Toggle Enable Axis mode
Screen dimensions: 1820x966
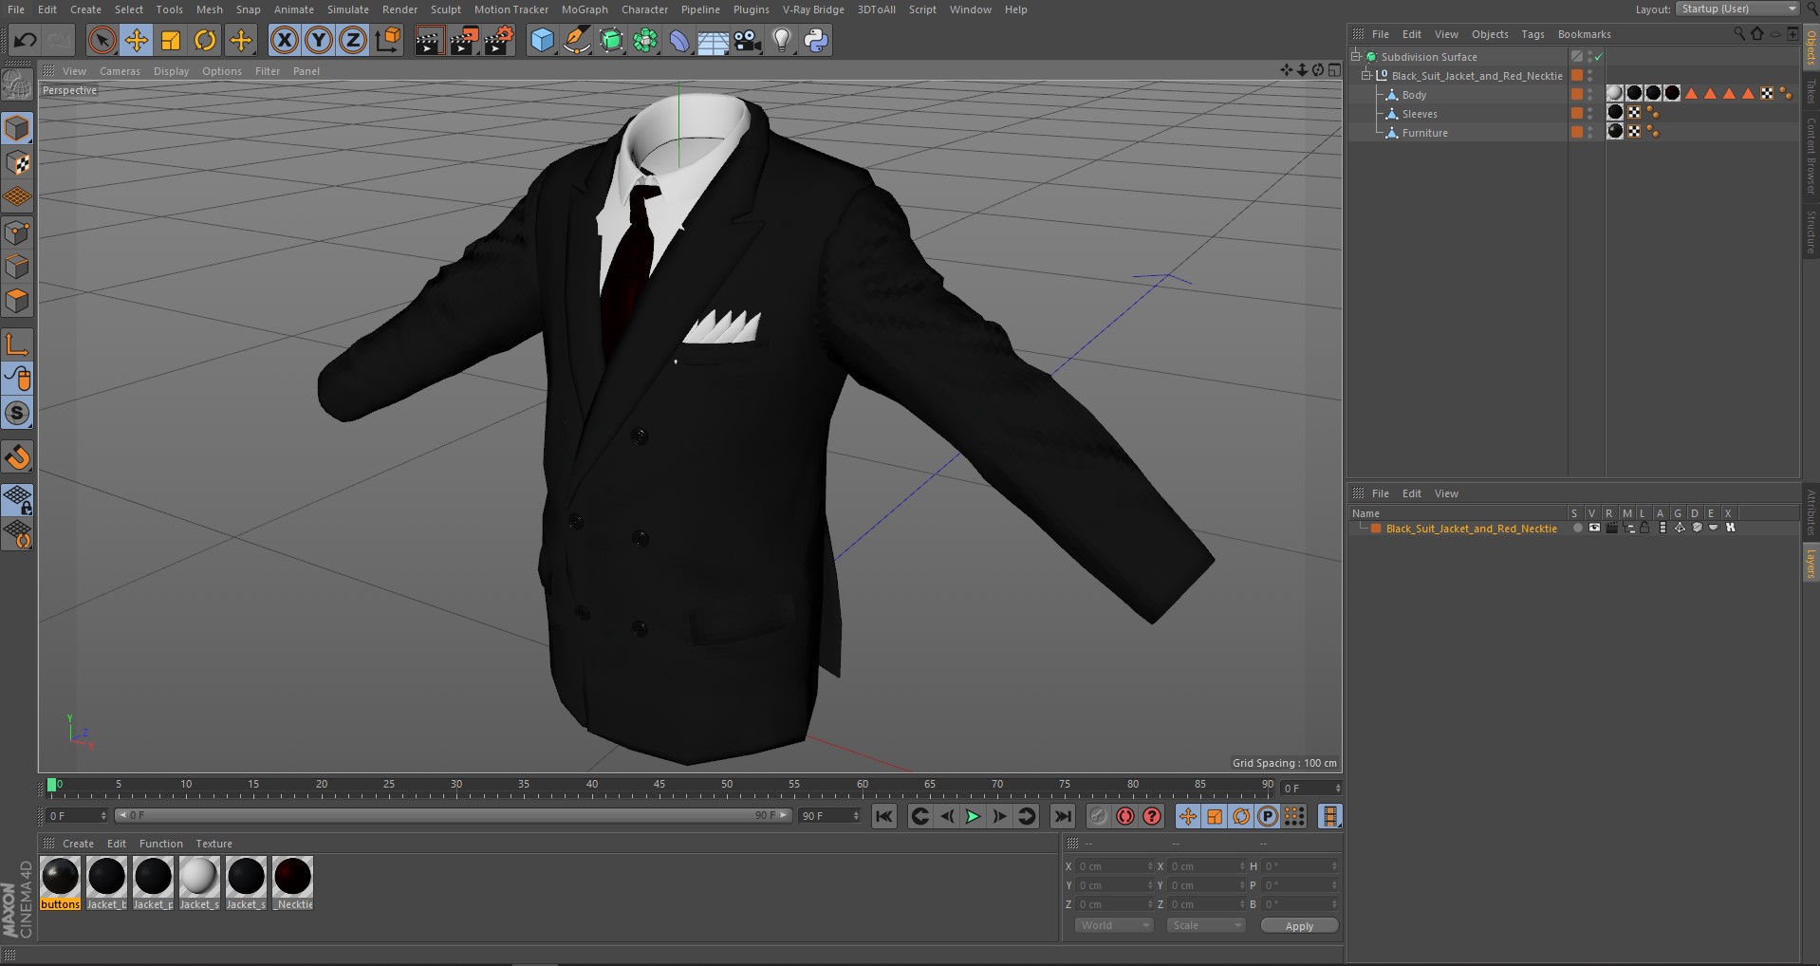pyautogui.click(x=17, y=344)
